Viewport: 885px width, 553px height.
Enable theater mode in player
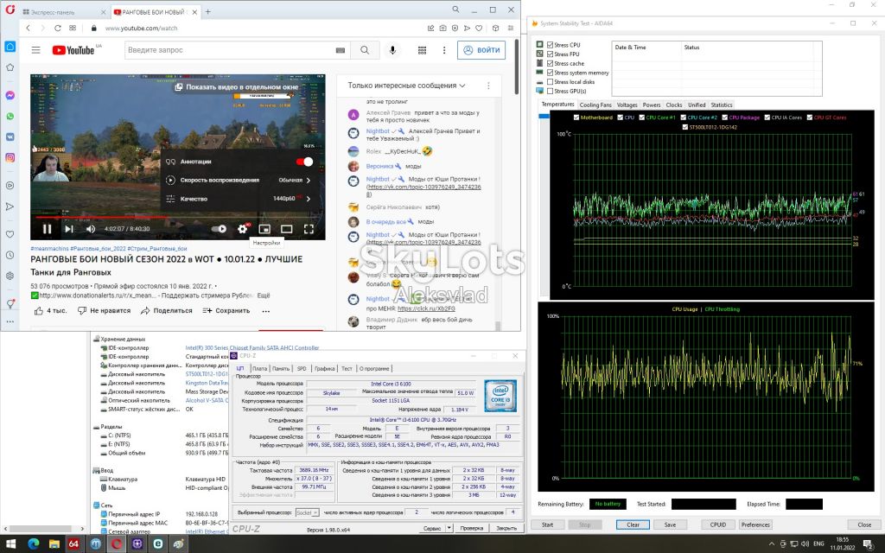(x=287, y=228)
